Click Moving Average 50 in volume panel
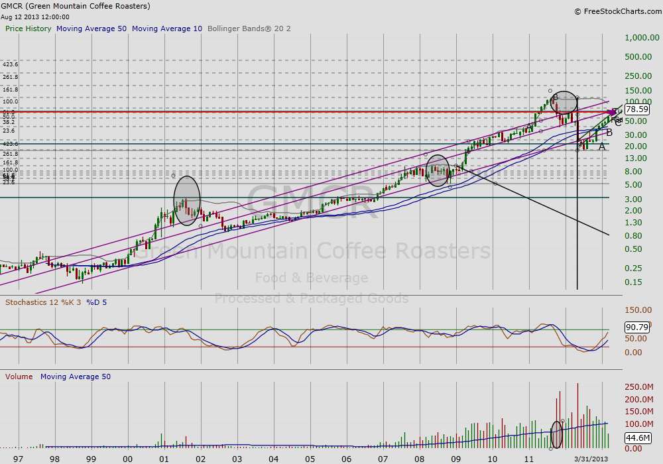 click(76, 377)
